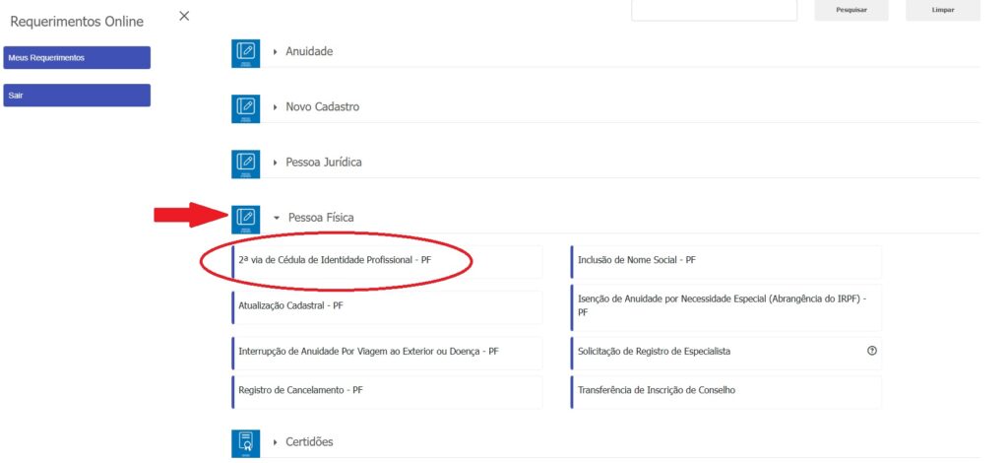Click the Anuidade category form icon
The height and width of the screenshot is (463, 1008).
coord(245,53)
